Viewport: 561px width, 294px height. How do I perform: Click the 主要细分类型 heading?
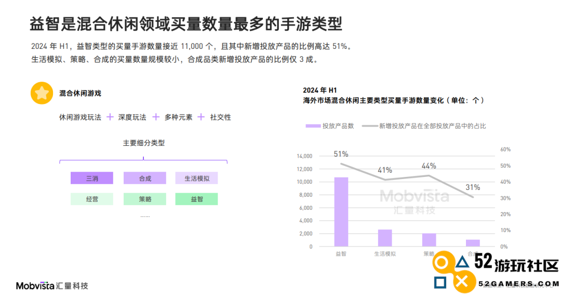(144, 143)
